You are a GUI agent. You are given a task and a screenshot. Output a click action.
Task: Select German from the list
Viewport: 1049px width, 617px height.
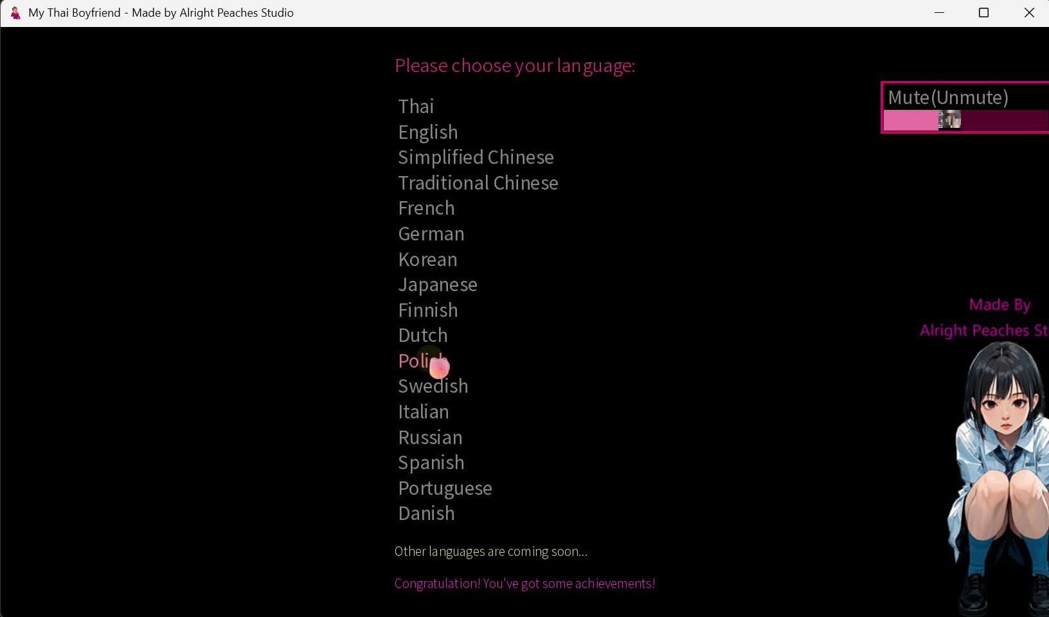coord(431,234)
